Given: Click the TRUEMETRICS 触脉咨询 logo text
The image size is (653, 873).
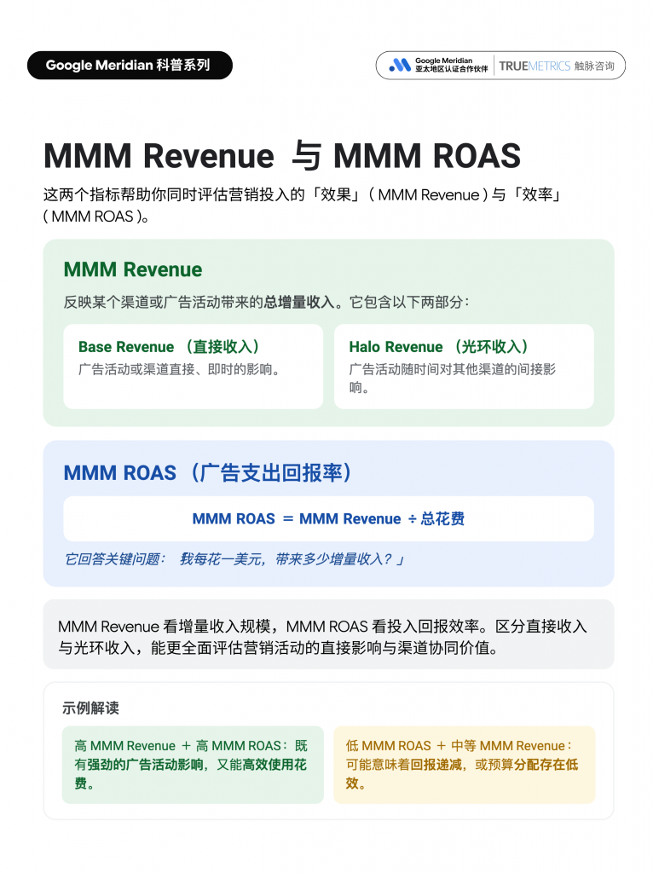Looking at the screenshot, I should (557, 66).
